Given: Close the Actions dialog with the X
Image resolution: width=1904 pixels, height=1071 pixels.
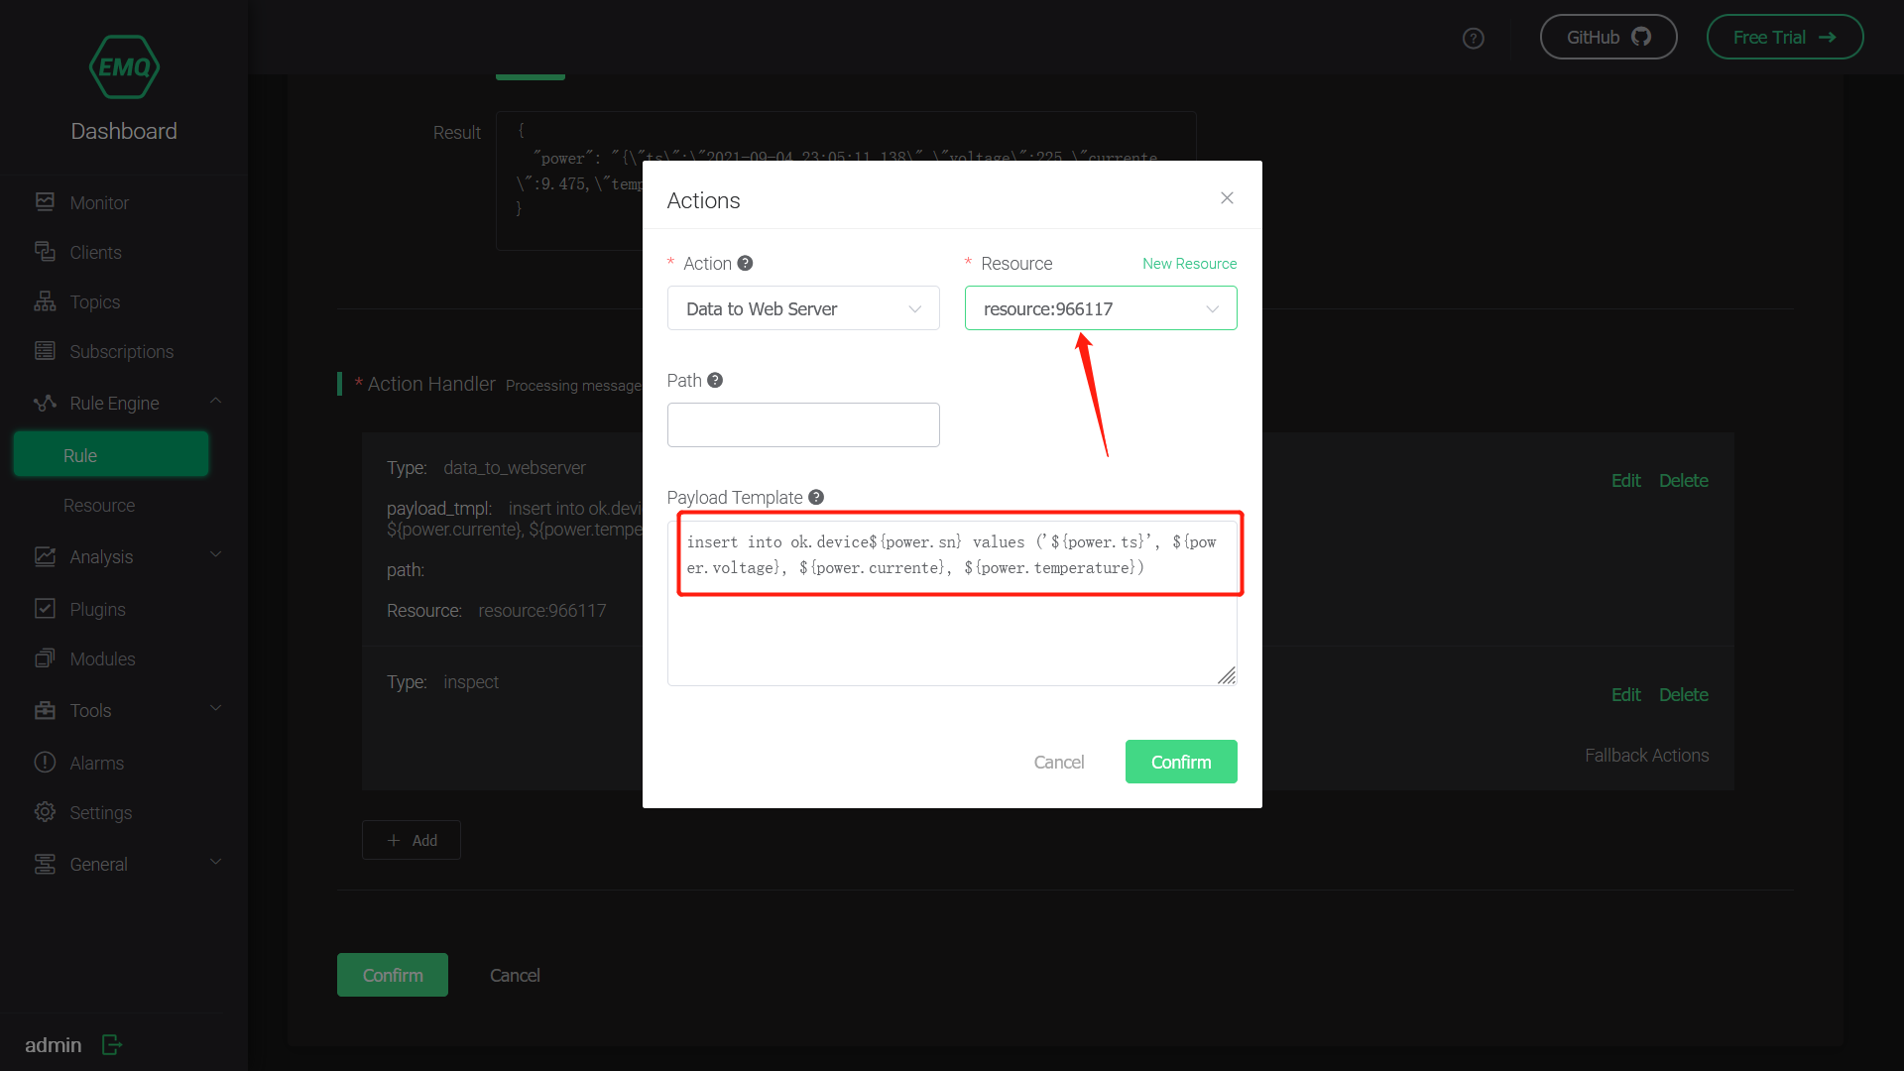Looking at the screenshot, I should click(1227, 198).
